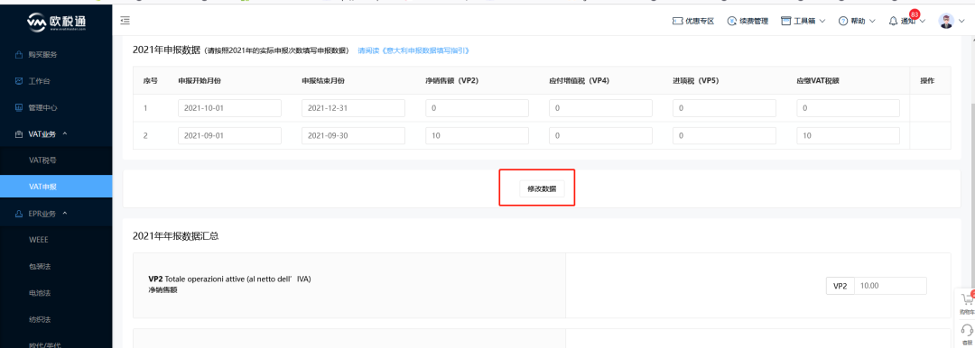Click the 2021年年报数据汇总 heading
This screenshot has height=348, width=975.
coord(175,236)
